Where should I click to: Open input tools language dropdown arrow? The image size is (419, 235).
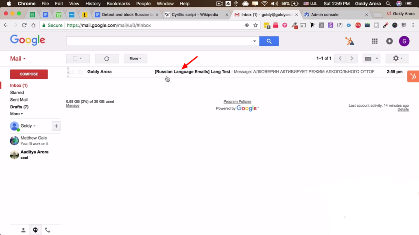click(x=377, y=58)
